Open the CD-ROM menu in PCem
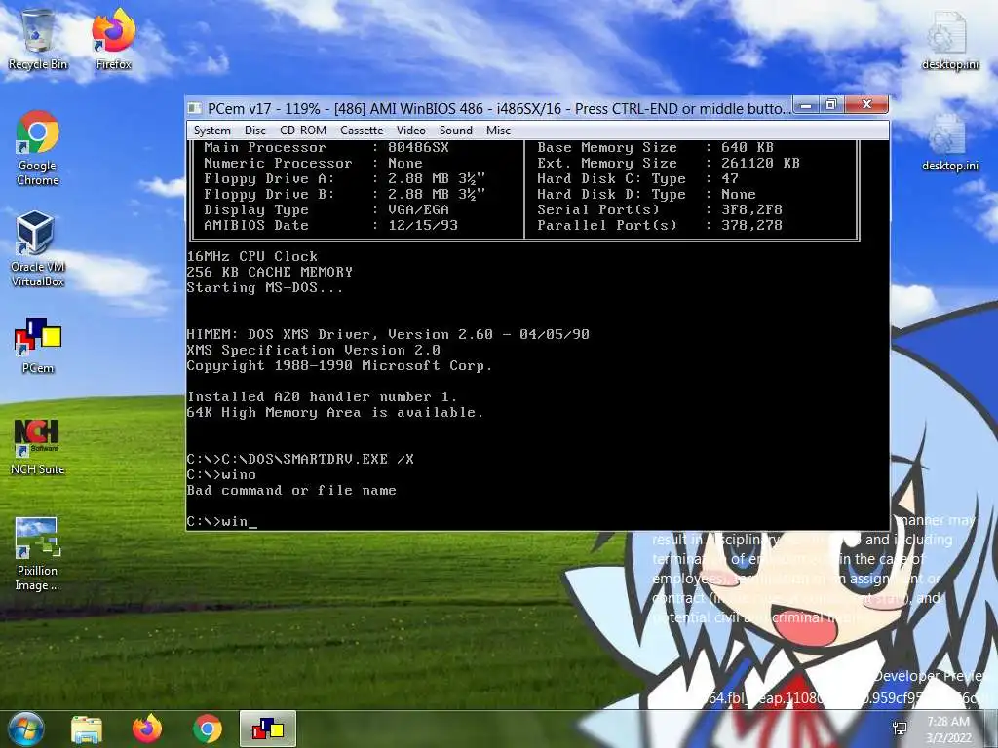 coord(303,131)
